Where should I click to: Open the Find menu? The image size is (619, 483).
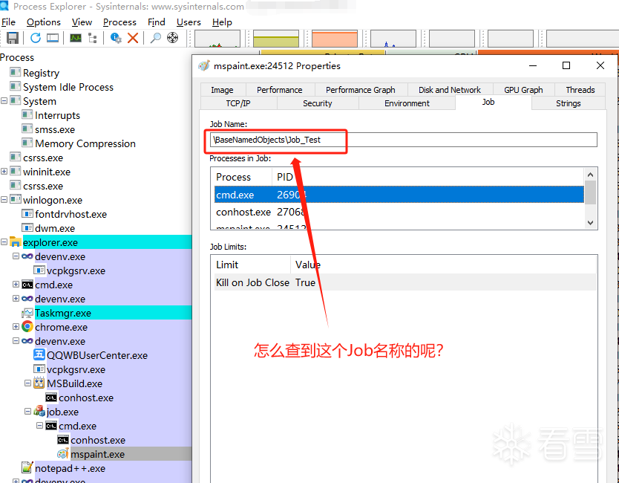point(157,22)
